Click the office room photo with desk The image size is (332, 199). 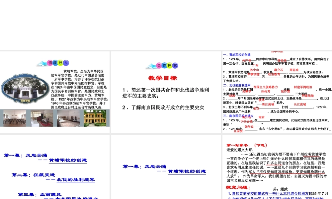[42, 118]
